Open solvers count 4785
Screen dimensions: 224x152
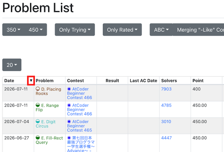coord(166,105)
